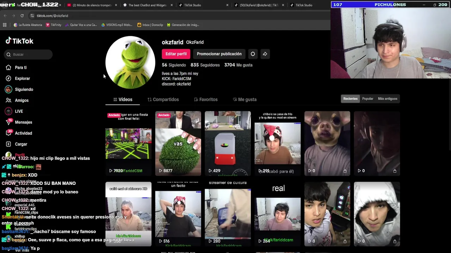
Task: Click the okzfarid username heading
Action: click(173, 42)
